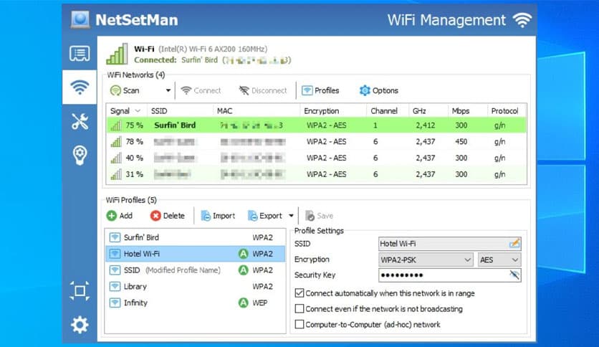Sort by SSID column header
This screenshot has width=599, height=347.
pos(180,111)
